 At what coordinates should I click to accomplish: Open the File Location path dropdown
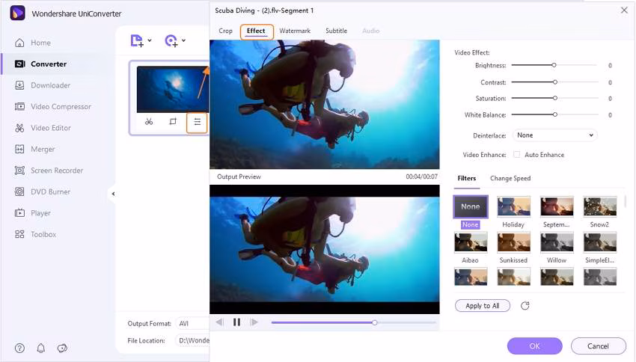[192, 340]
